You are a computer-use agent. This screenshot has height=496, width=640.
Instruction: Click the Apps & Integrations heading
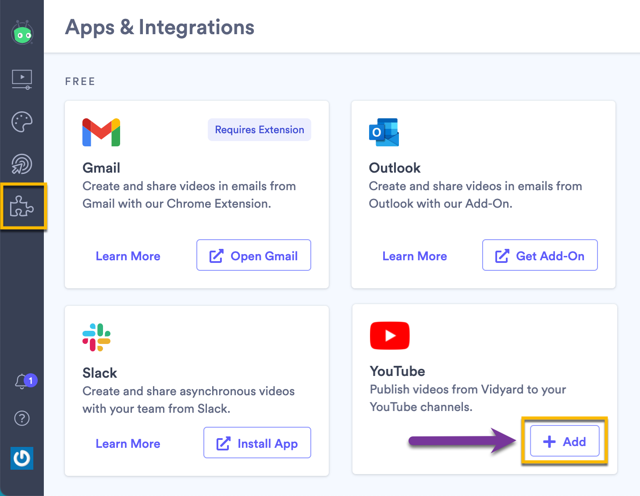pos(160,27)
